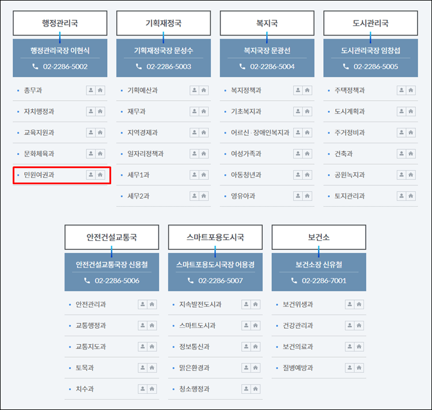Open homepage icon for 총무과
The height and width of the screenshot is (410, 432).
click(100, 90)
